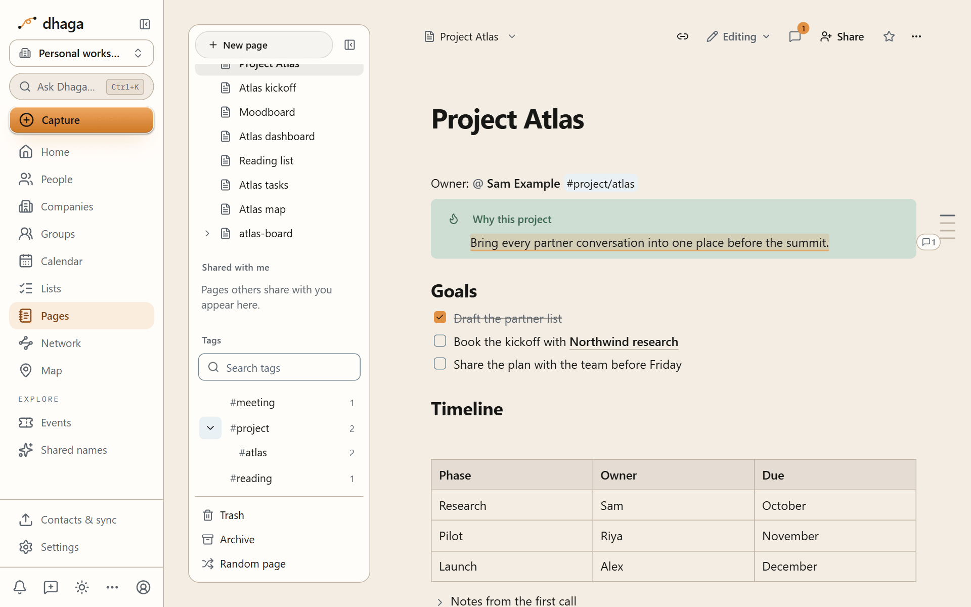Focus the Ask Dhaga search field
Screen dimensions: 971x607
pyautogui.click(x=81, y=86)
